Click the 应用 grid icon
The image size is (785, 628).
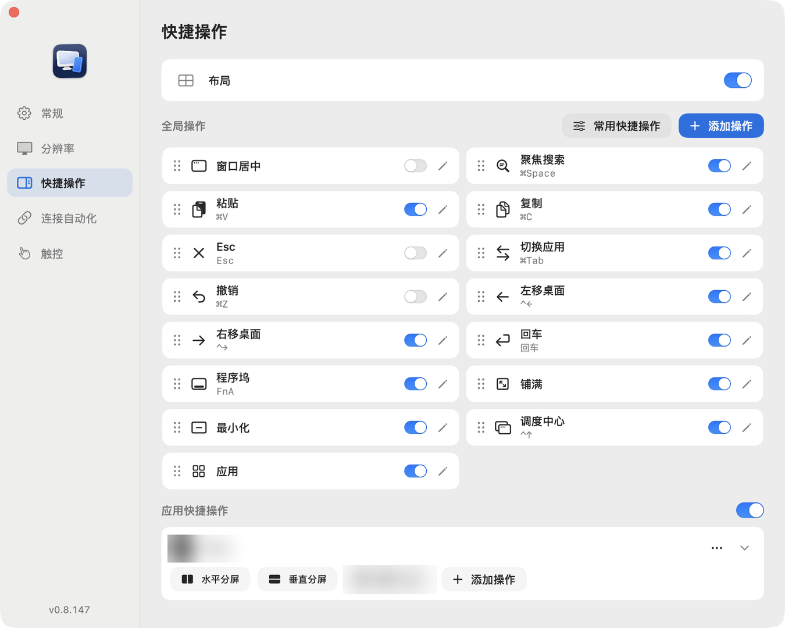[199, 471]
